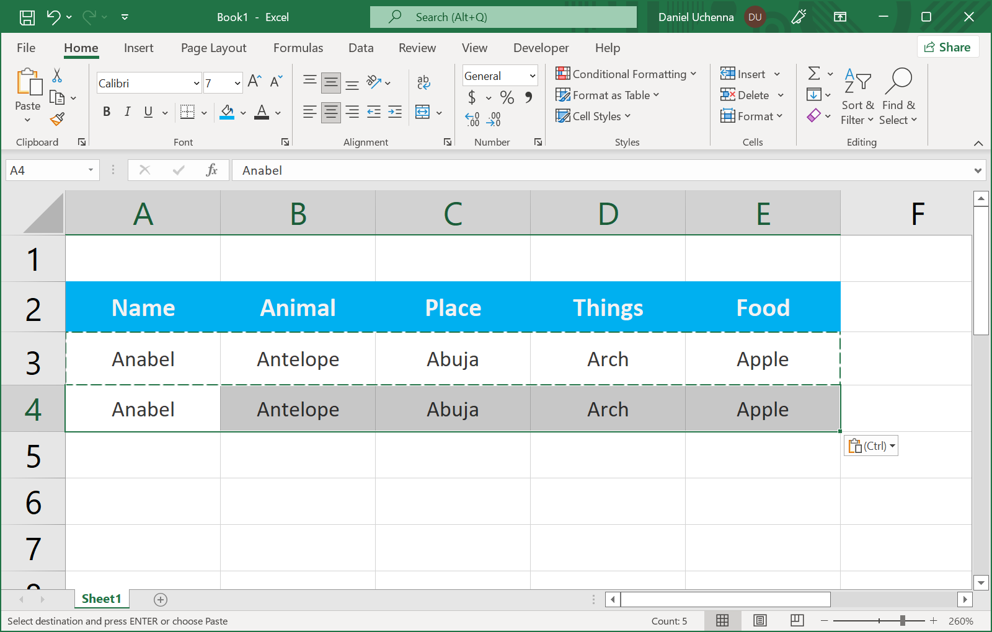Open Conditional Formatting menu
The height and width of the screenshot is (632, 992).
[626, 74]
